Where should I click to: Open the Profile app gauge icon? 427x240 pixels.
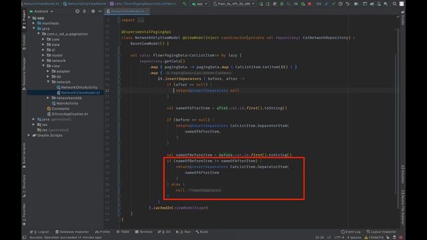coord(296,4)
